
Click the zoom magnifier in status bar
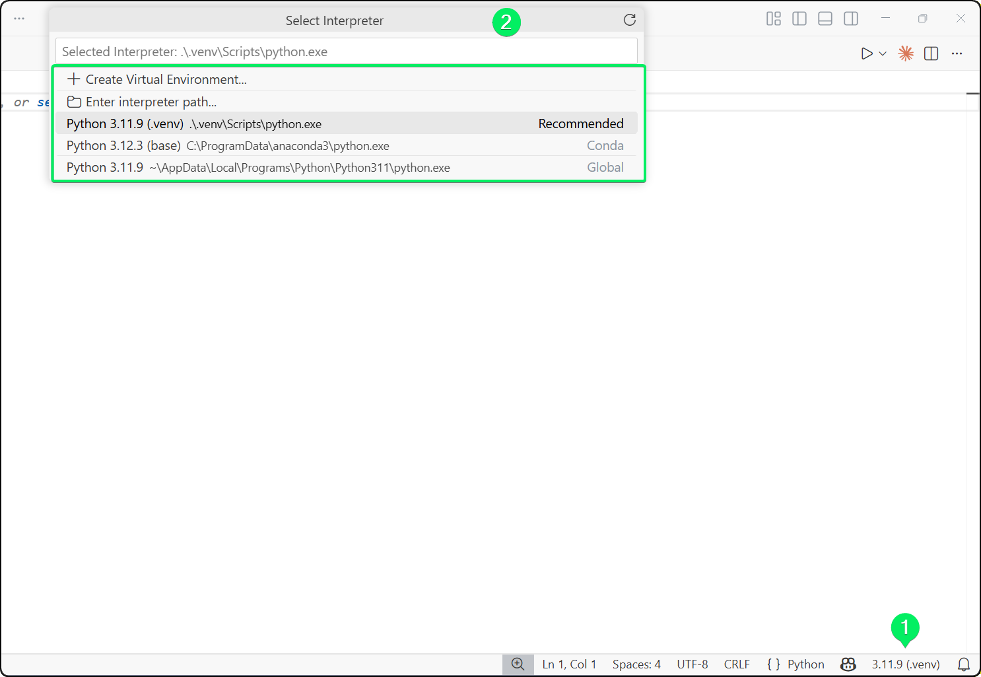518,664
